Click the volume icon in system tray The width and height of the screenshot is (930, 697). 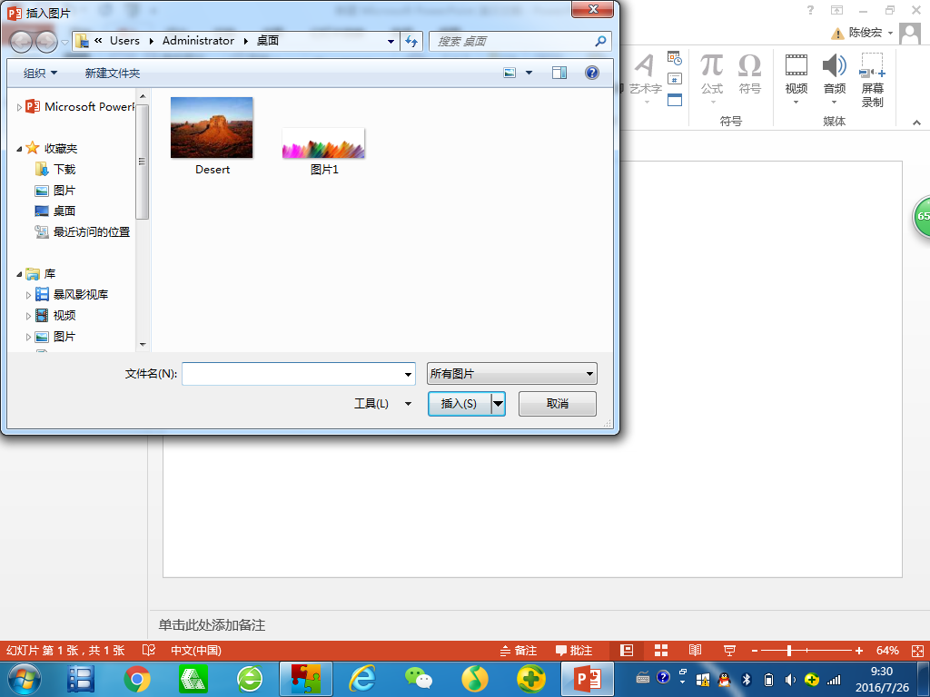tap(790, 680)
